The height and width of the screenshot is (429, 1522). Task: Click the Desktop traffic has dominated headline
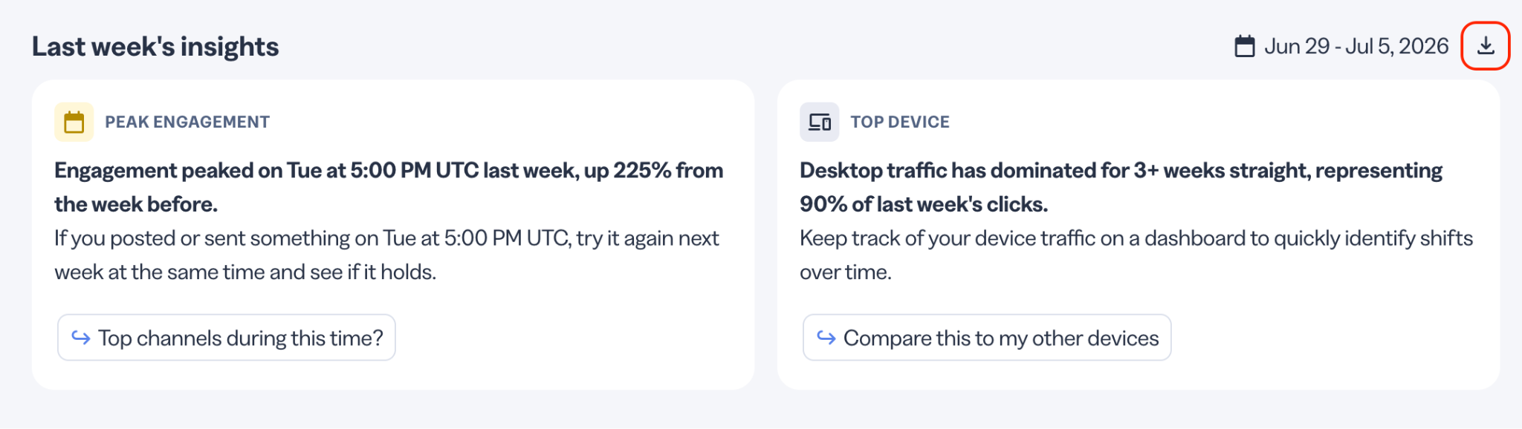(1121, 187)
